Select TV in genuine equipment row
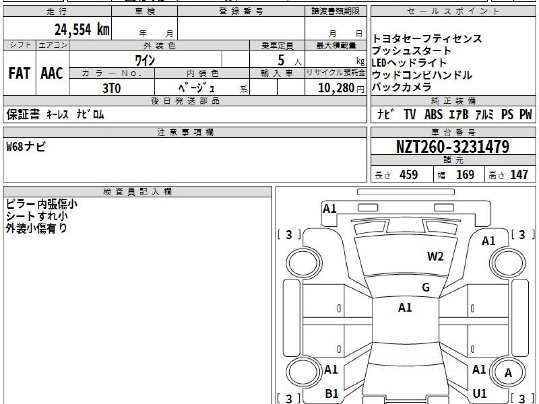This screenshot has width=539, height=404. tap(410, 115)
